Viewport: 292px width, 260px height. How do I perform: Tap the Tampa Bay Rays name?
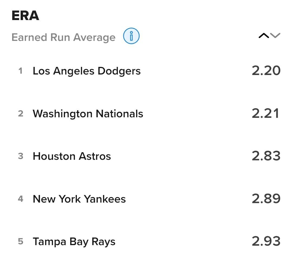pyautogui.click(x=74, y=242)
